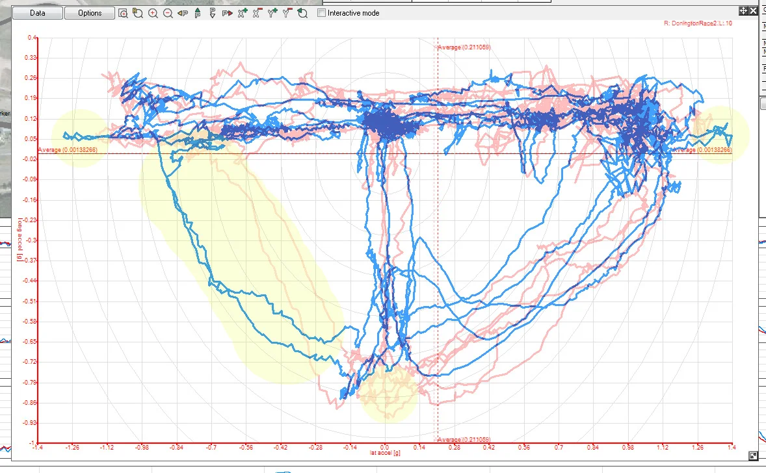Click the right 'Average (0.00138266)' label
Screen dimensions: 766x473
click(702, 150)
